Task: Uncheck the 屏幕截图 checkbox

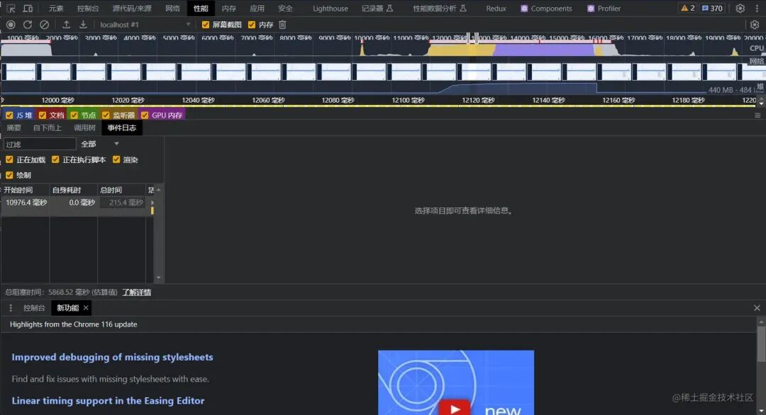Action: 206,24
